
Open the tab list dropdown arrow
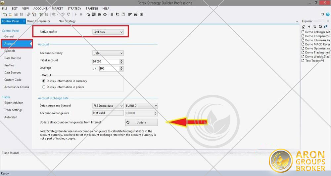297,22
